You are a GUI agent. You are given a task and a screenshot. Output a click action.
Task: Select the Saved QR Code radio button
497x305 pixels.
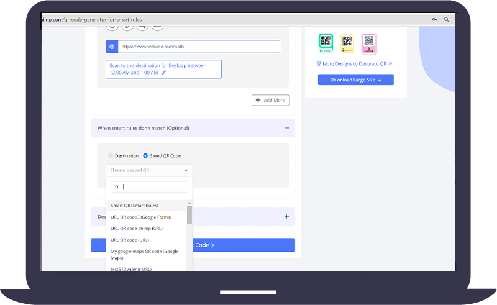click(145, 156)
